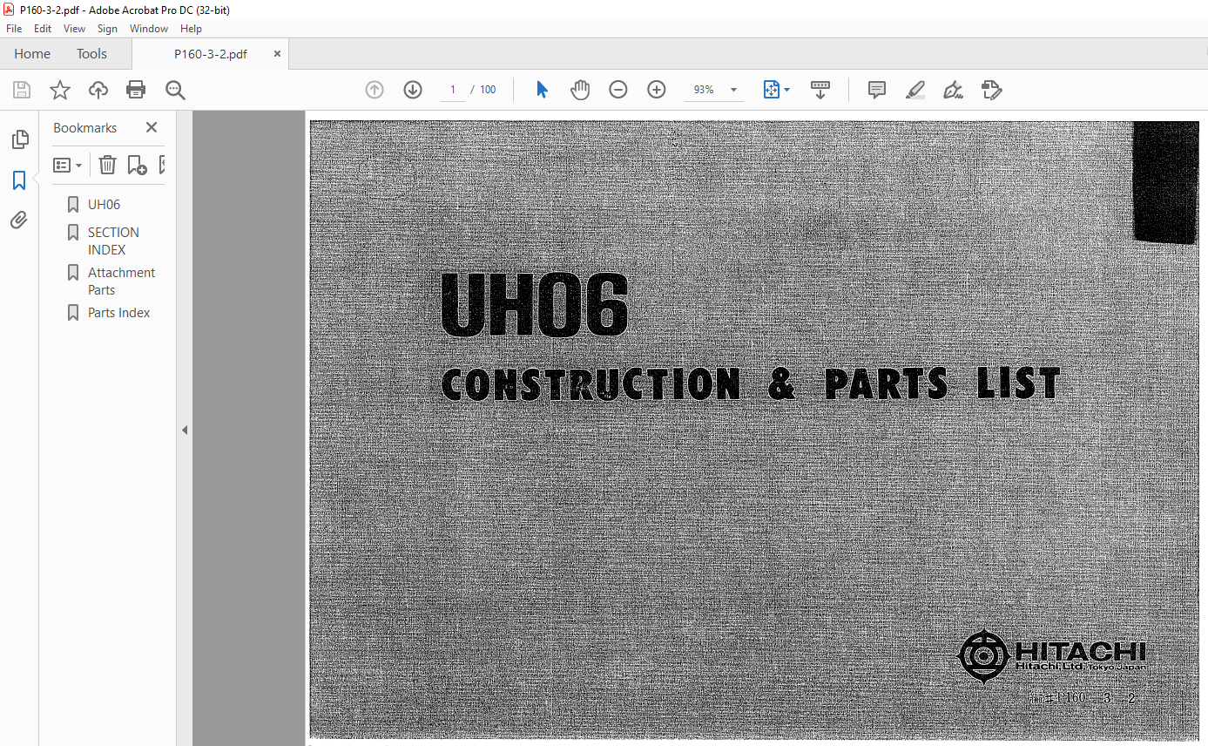This screenshot has height=746, width=1208.
Task: Click the total page count 100
Action: [x=488, y=90]
